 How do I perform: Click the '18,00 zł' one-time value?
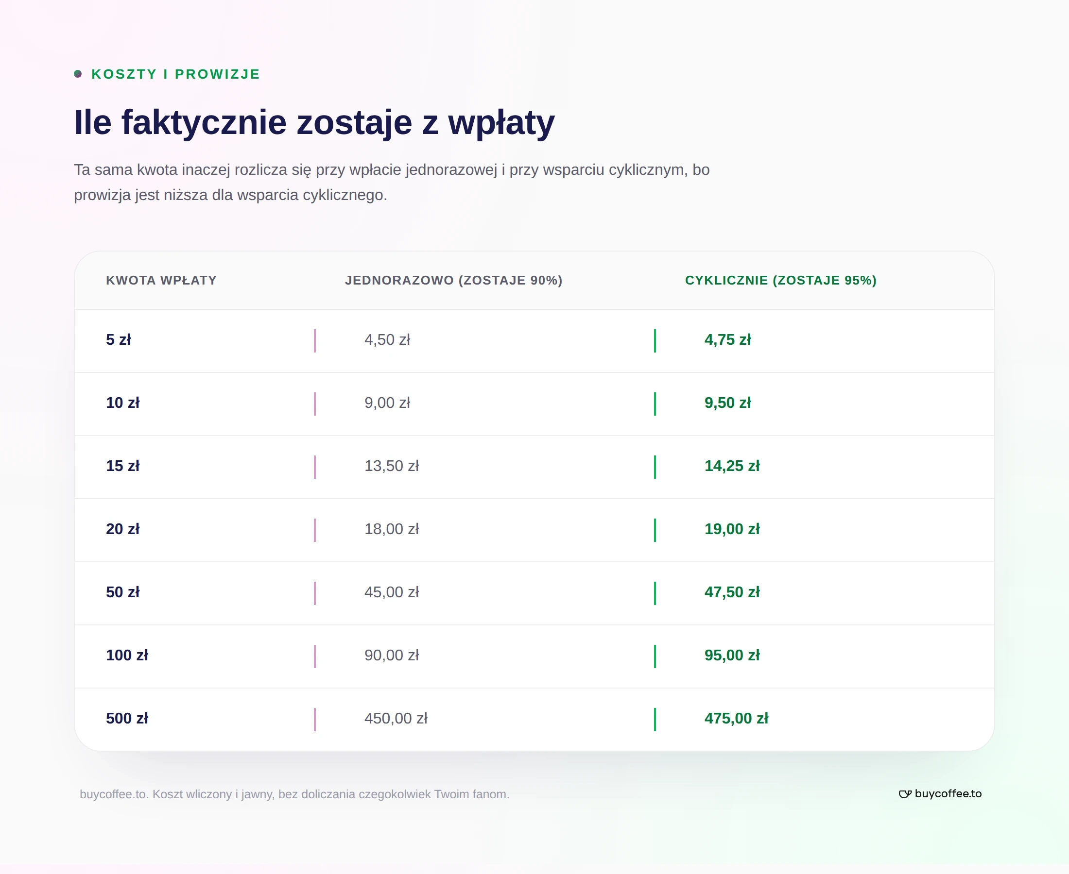pyautogui.click(x=392, y=529)
